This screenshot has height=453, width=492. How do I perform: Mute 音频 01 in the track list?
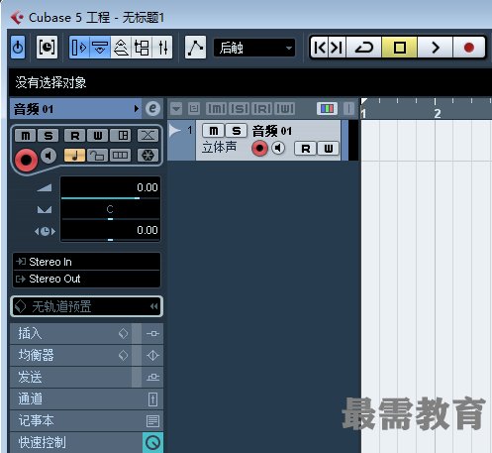214,131
